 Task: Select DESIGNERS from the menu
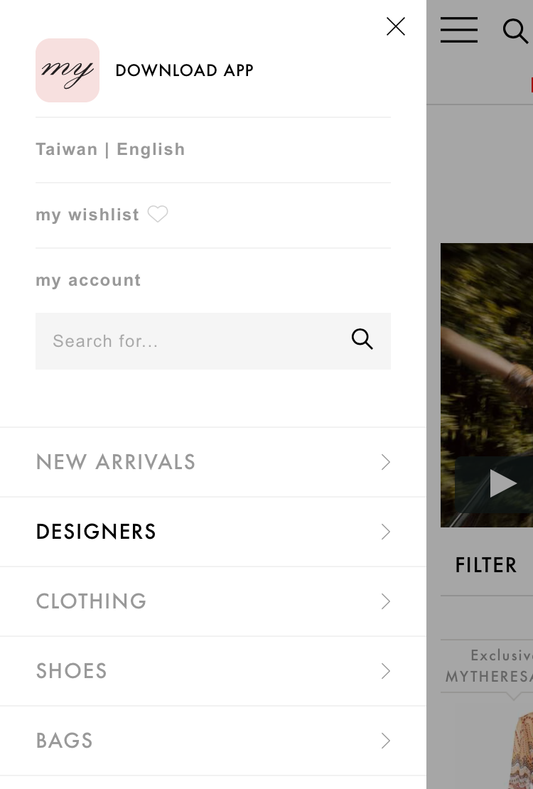(x=96, y=532)
